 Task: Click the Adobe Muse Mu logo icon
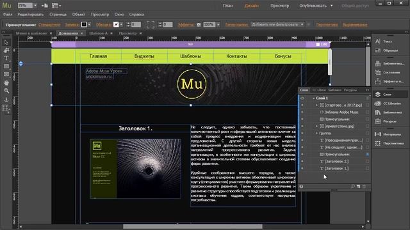pyautogui.click(x=7, y=5)
